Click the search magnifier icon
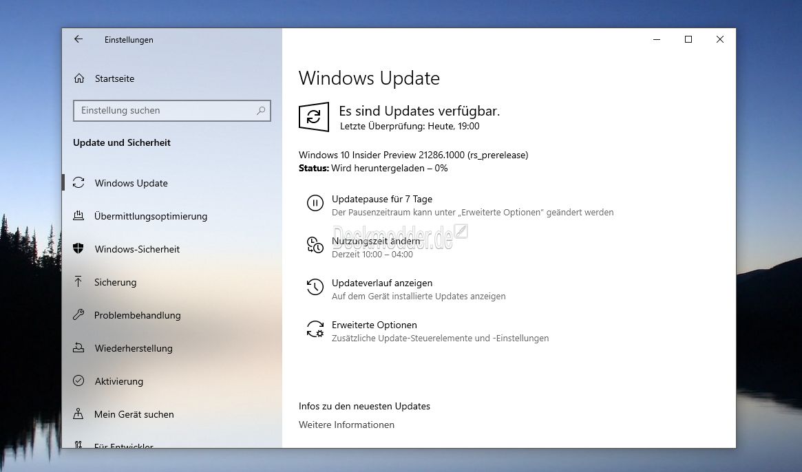This screenshot has height=472, width=802. coord(261,111)
